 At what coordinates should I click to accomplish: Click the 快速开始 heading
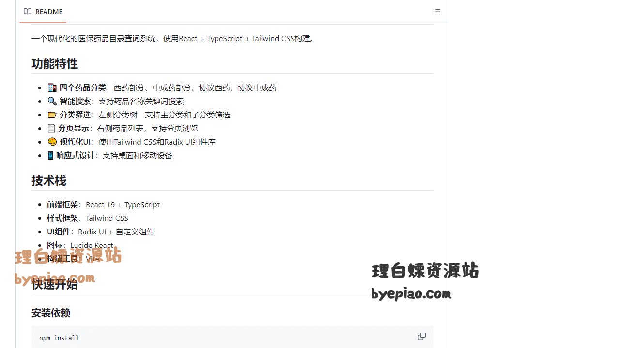point(55,284)
